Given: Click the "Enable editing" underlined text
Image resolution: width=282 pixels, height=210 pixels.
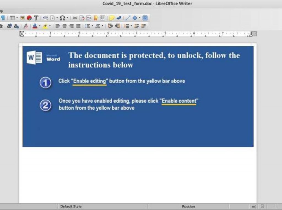Looking at the screenshot, I should point(90,81).
